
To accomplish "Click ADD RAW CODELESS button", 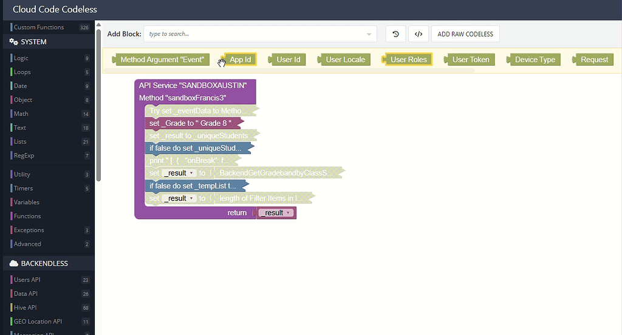I will pos(465,34).
